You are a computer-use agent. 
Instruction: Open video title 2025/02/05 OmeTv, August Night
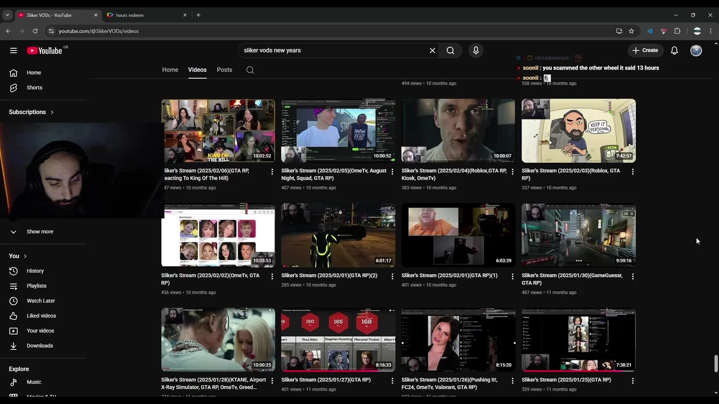(334, 175)
